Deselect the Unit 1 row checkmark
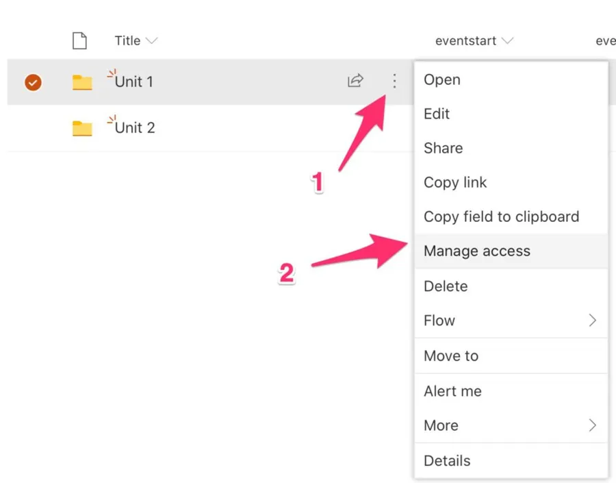This screenshot has width=616, height=483. 33,83
